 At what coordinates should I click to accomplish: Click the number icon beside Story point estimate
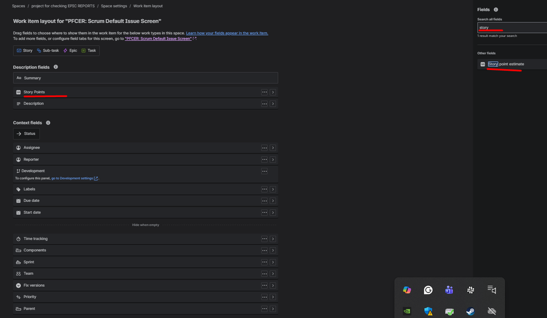click(483, 63)
